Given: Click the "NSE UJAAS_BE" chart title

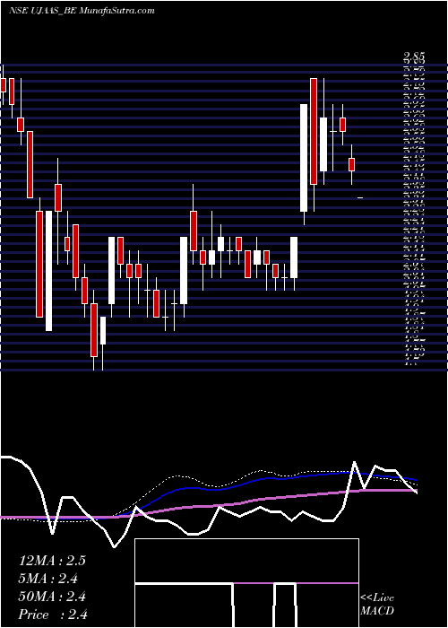Looking at the screenshot, I should point(43,11).
